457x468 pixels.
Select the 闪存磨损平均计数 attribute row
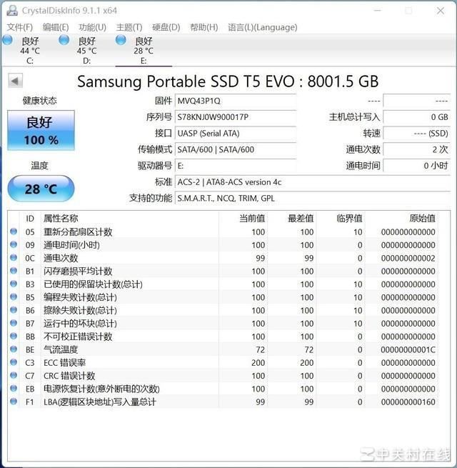coord(223,271)
